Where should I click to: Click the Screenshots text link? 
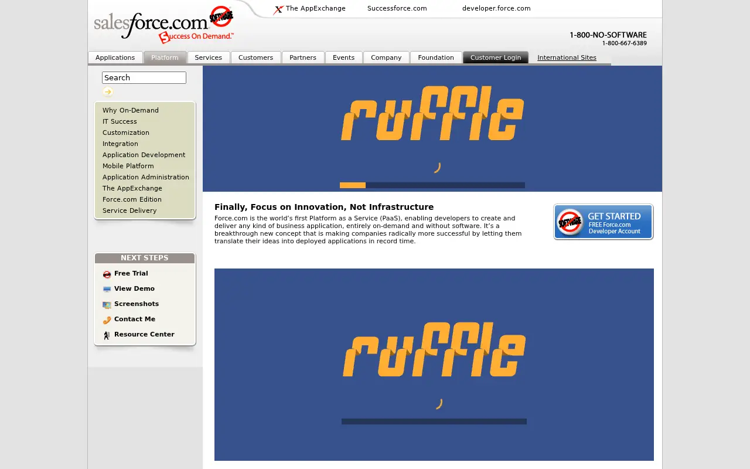(137, 304)
